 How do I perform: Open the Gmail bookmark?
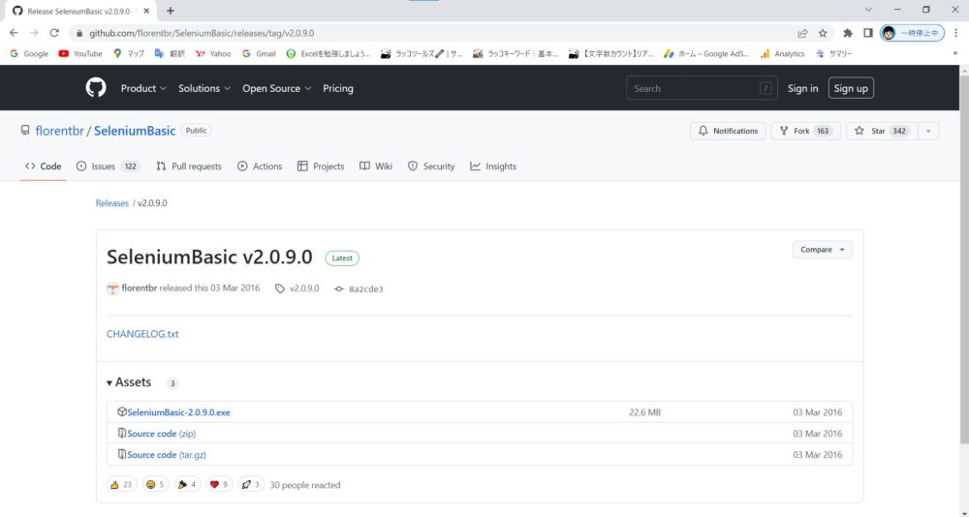coord(259,54)
